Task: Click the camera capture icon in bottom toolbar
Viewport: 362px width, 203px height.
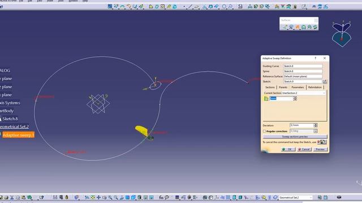Action: point(339,197)
